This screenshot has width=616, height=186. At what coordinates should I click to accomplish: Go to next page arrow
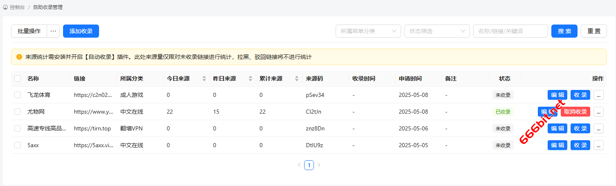[319, 165]
